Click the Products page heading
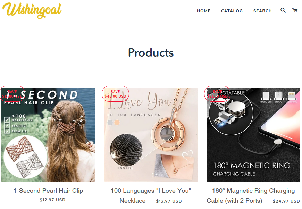The image size is (302, 209). pos(151,52)
